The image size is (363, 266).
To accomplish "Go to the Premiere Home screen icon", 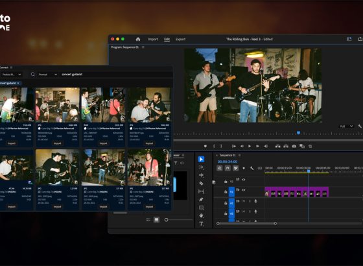I will [x=138, y=39].
